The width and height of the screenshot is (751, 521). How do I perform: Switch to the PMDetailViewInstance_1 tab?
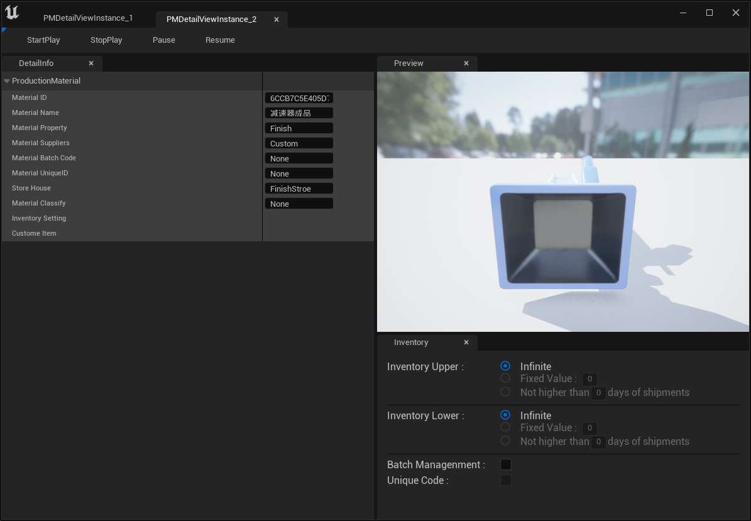tap(88, 18)
